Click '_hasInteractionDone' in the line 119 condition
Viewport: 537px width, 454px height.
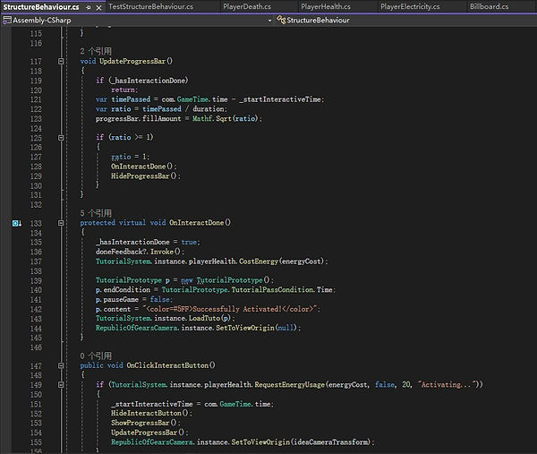tap(149, 81)
